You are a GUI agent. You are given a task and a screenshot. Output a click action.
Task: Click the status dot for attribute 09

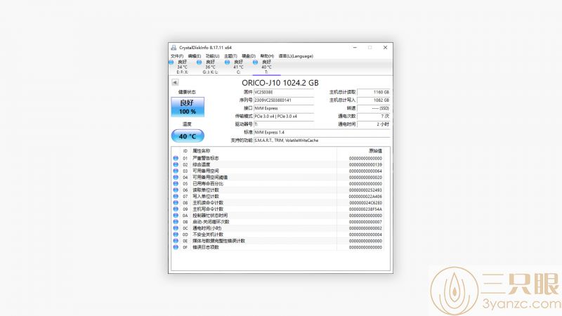[176, 209]
